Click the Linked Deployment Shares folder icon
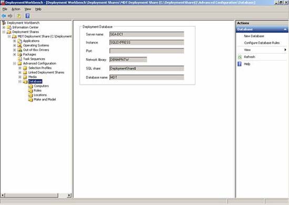The image size is (289, 205). (x=25, y=72)
